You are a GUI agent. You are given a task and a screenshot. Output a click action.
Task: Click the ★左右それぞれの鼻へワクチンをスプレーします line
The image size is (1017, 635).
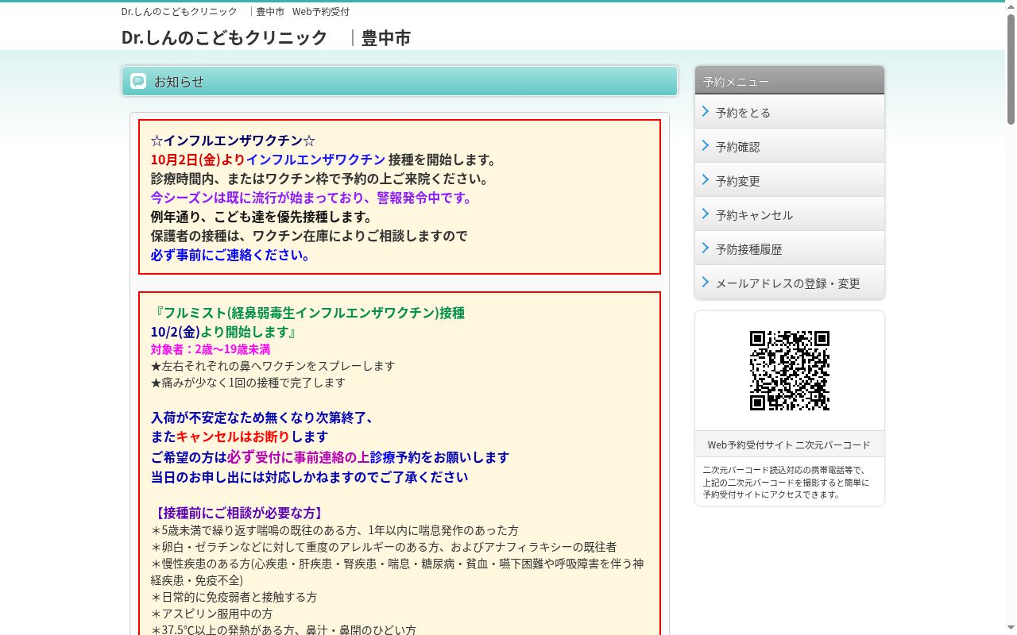[x=273, y=366]
